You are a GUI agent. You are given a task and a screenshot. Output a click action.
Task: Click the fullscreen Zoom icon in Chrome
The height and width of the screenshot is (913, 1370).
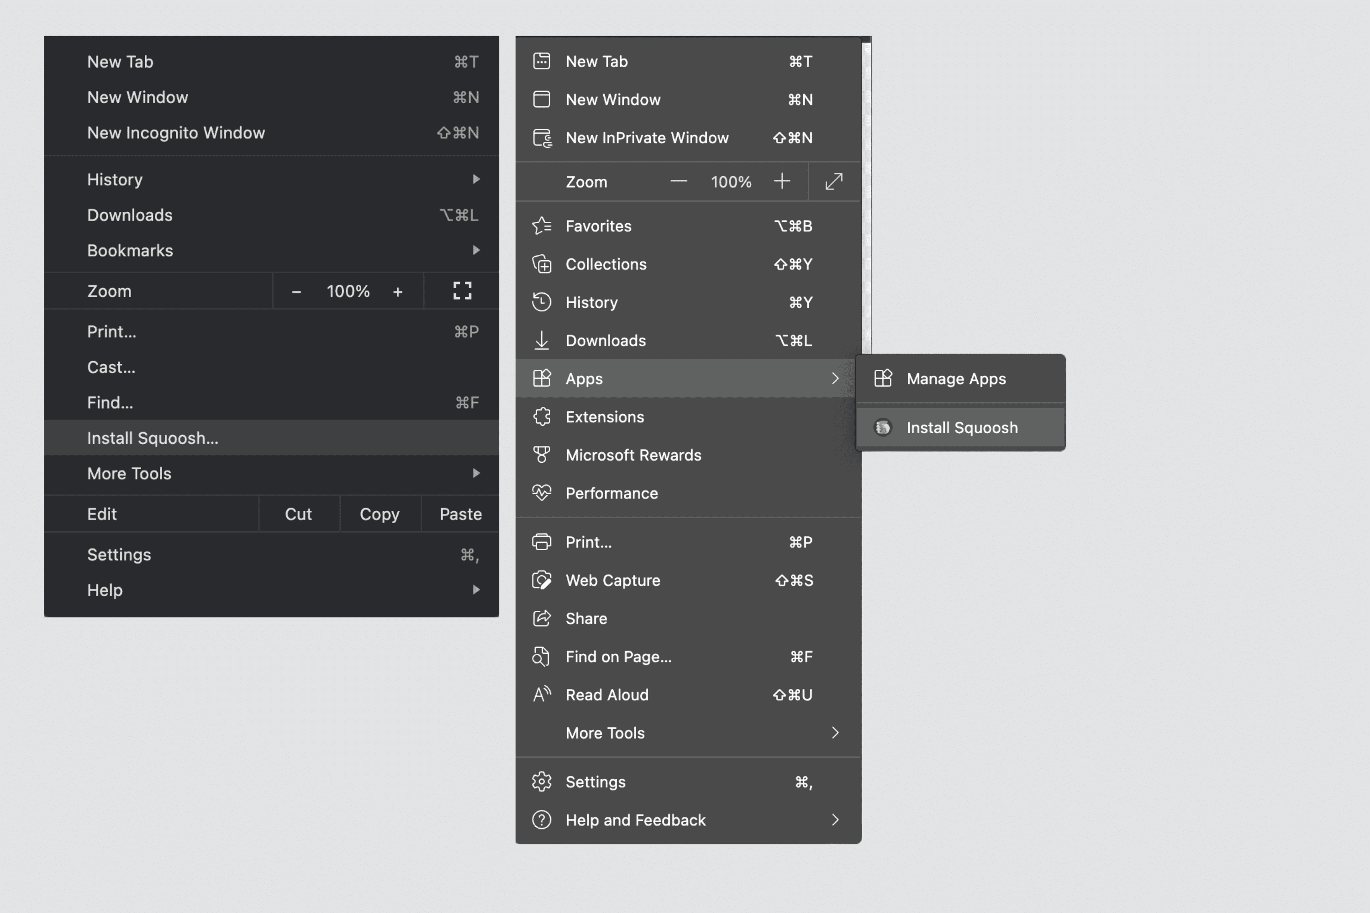[462, 290]
